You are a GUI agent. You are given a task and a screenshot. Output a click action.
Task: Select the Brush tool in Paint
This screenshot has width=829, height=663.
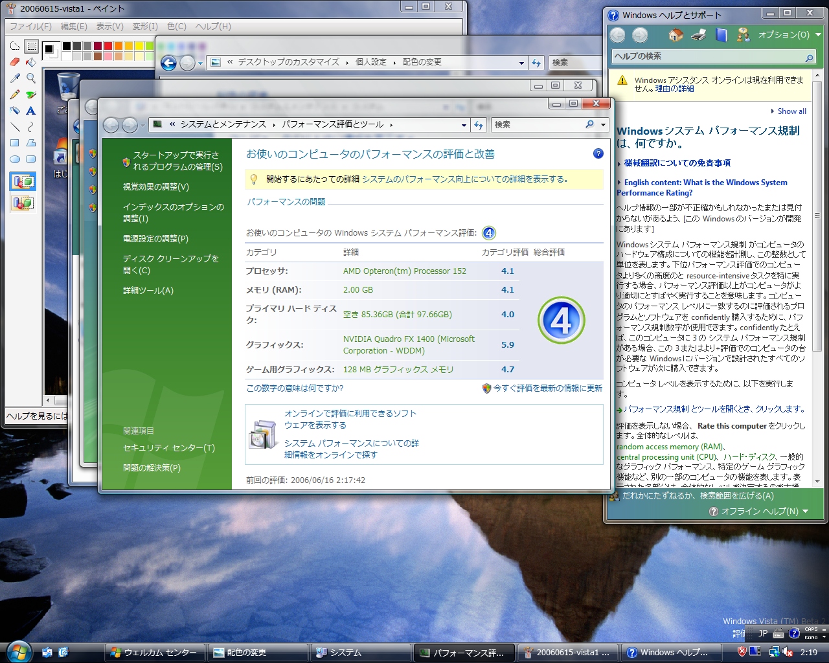pos(31,95)
